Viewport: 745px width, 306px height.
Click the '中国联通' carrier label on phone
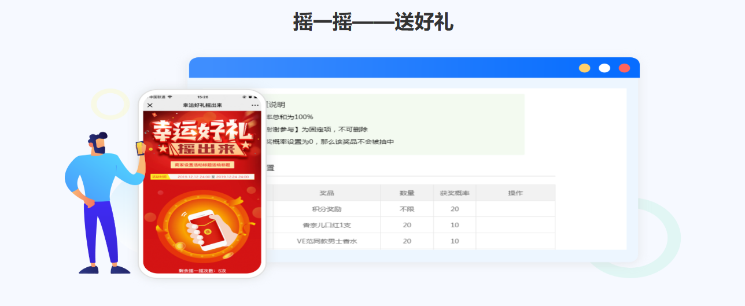158,97
